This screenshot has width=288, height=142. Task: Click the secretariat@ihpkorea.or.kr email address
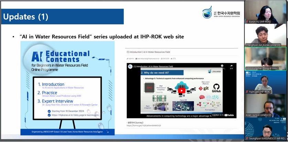(148, 59)
